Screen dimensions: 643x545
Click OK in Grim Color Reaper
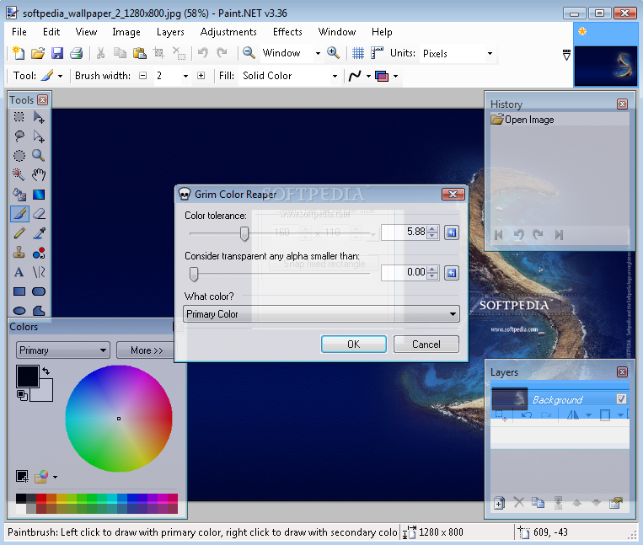[x=353, y=345]
